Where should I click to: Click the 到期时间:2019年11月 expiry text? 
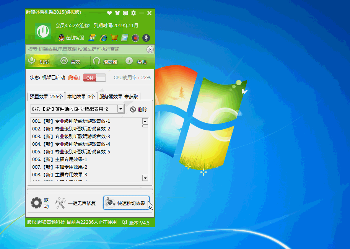116,25
